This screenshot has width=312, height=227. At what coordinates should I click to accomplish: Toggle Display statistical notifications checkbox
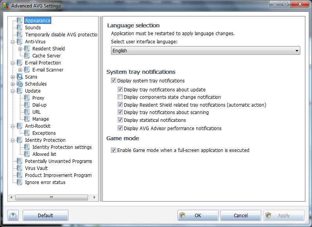120,120
